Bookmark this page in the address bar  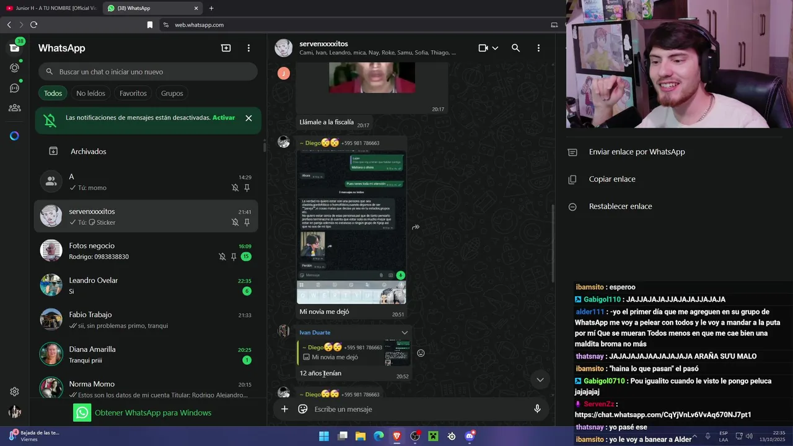point(149,25)
